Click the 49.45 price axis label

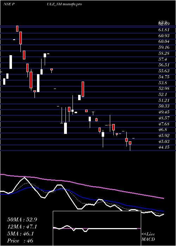click(x=164, y=112)
